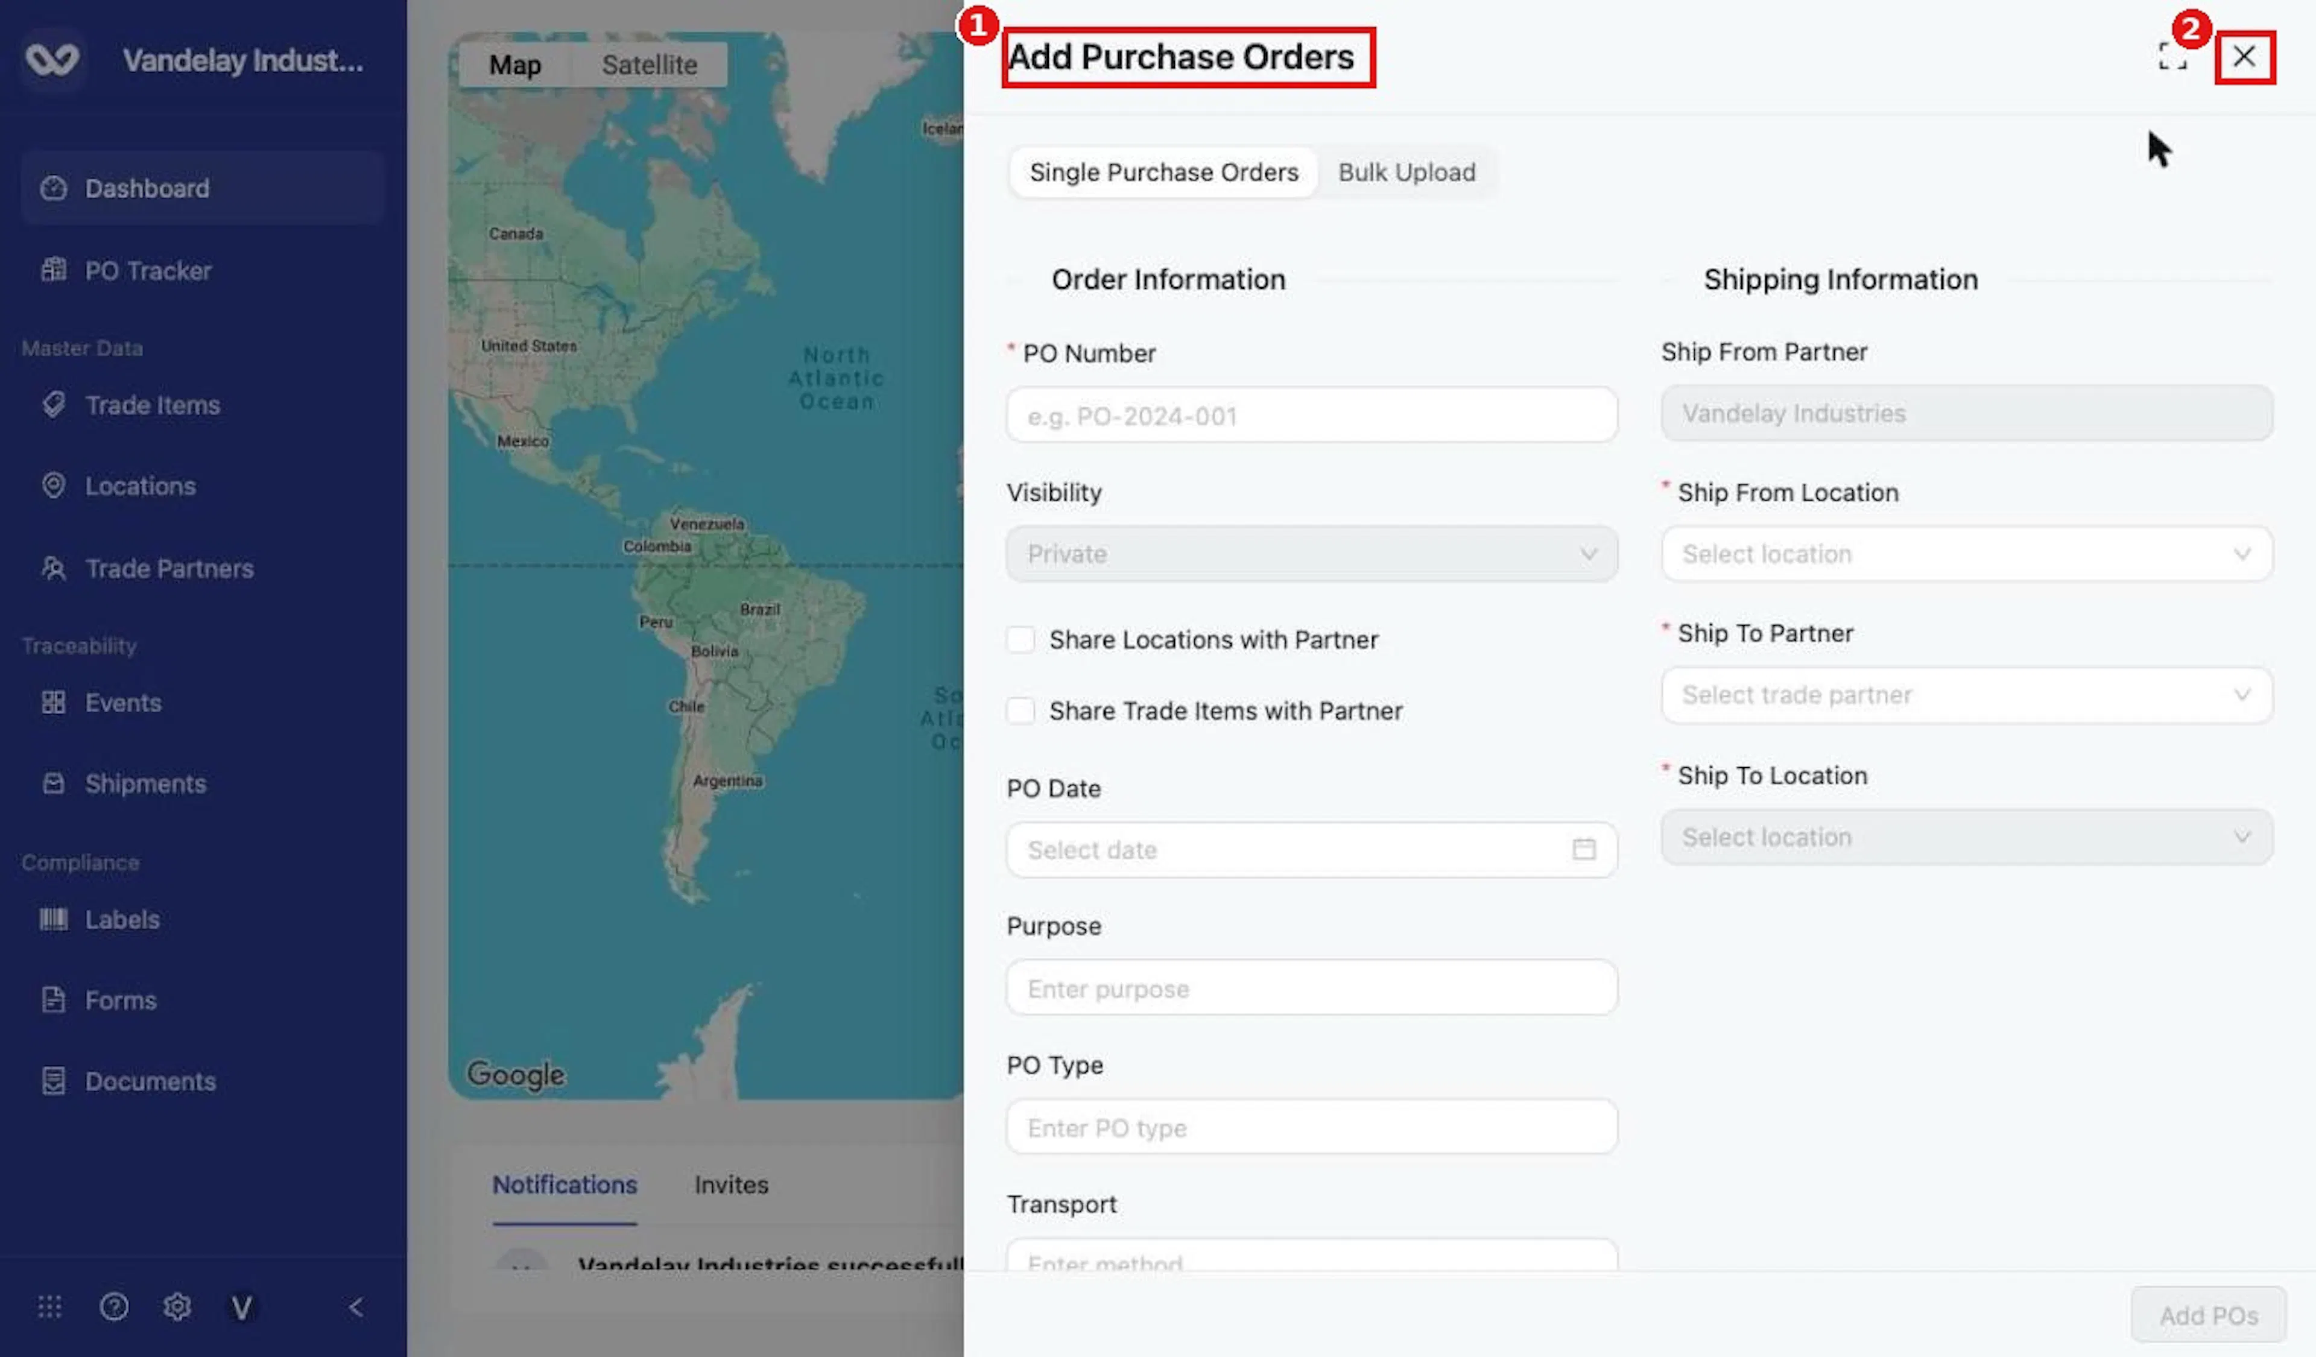Click the help question mark icon
Viewport: 2316px width, 1357px height.
pyautogui.click(x=114, y=1306)
